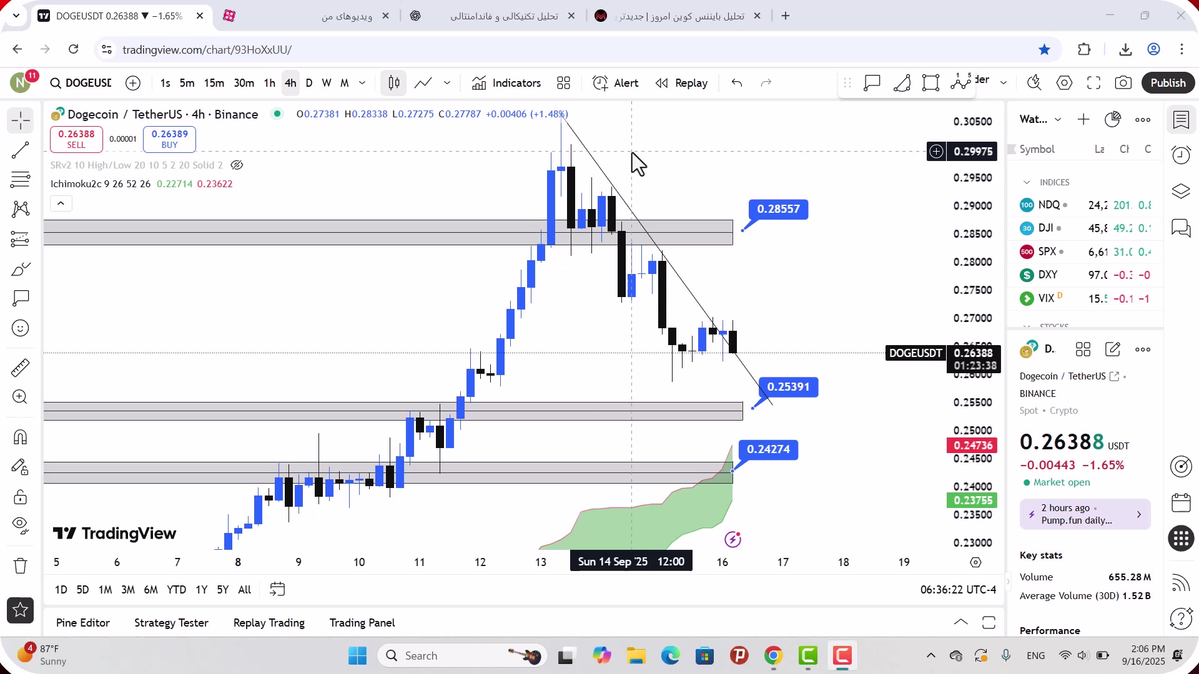Remove objects with trash icon
Viewport: 1199px width, 674px height.
(x=21, y=565)
